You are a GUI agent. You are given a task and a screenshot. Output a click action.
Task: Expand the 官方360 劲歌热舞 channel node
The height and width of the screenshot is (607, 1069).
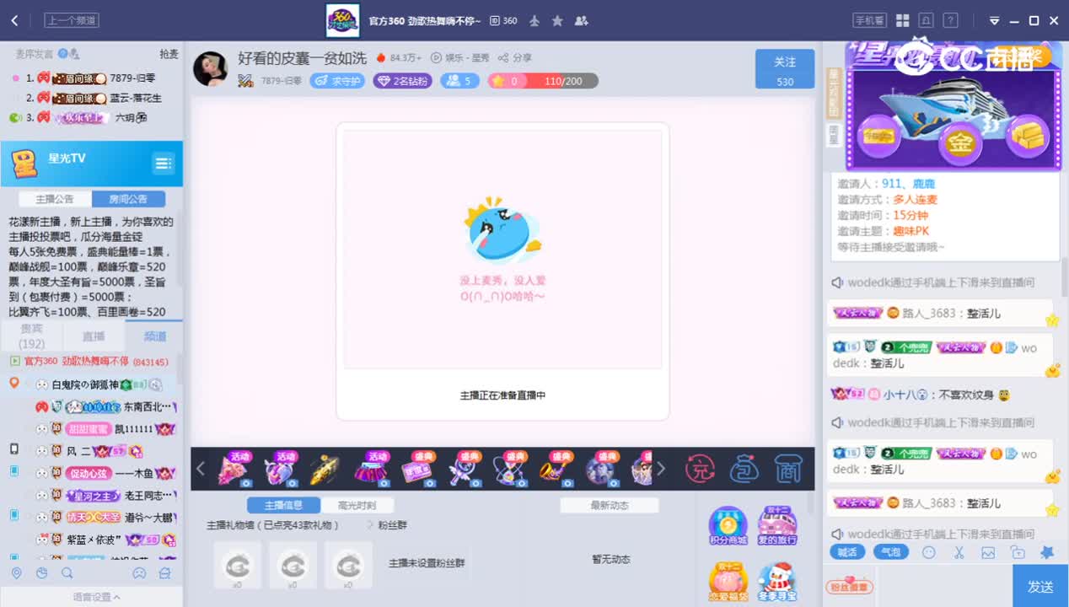pyautogui.click(x=15, y=361)
